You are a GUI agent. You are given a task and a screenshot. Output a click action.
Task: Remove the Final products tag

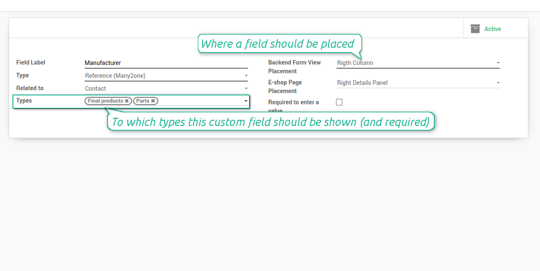coord(127,101)
